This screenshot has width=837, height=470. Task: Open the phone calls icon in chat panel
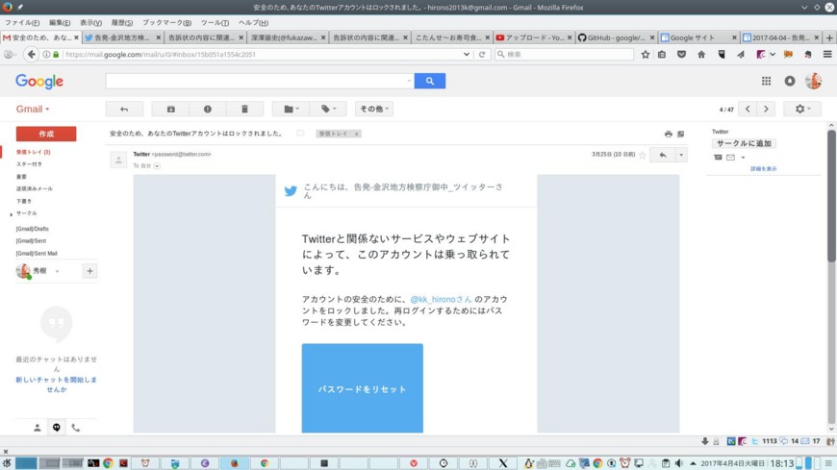(x=76, y=428)
